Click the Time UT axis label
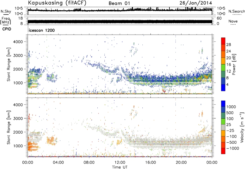This screenshot has height=169, width=245. (x=120, y=167)
